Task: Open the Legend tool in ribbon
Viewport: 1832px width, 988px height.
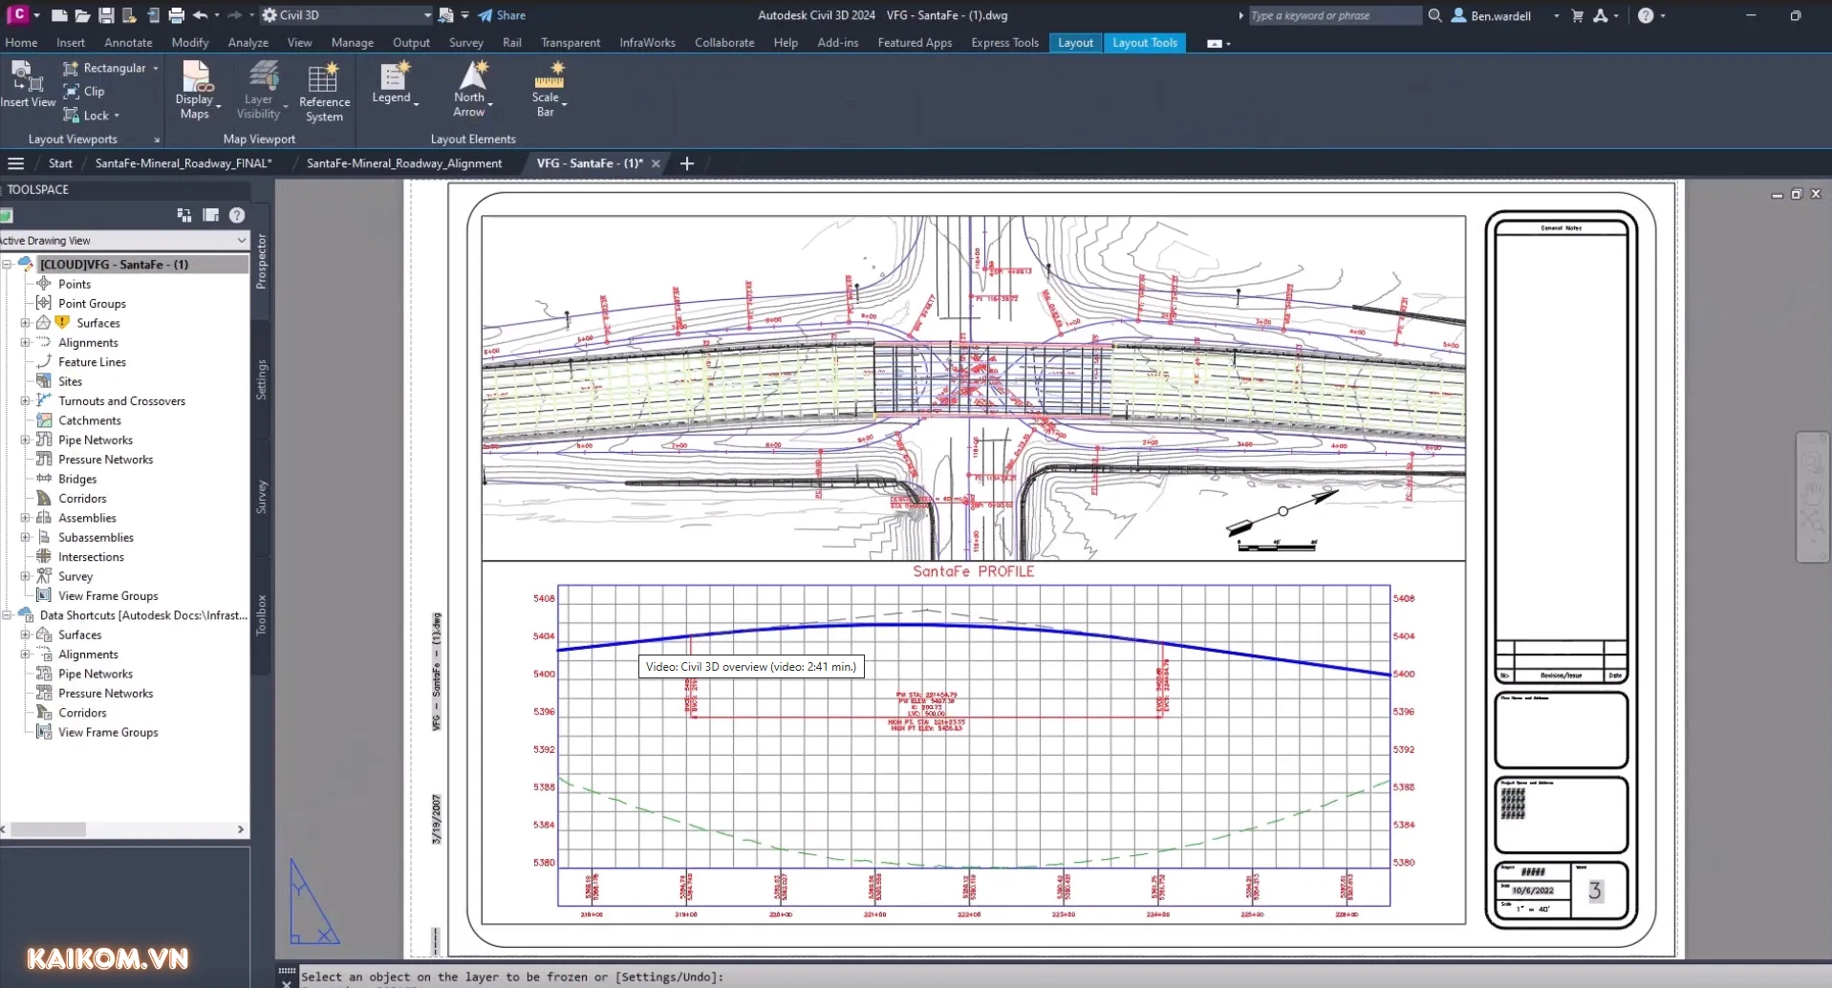Action: [393, 78]
